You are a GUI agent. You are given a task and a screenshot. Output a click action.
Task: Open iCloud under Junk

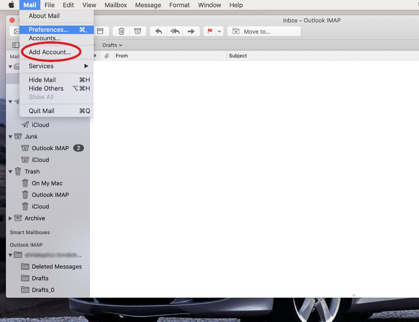click(x=40, y=160)
